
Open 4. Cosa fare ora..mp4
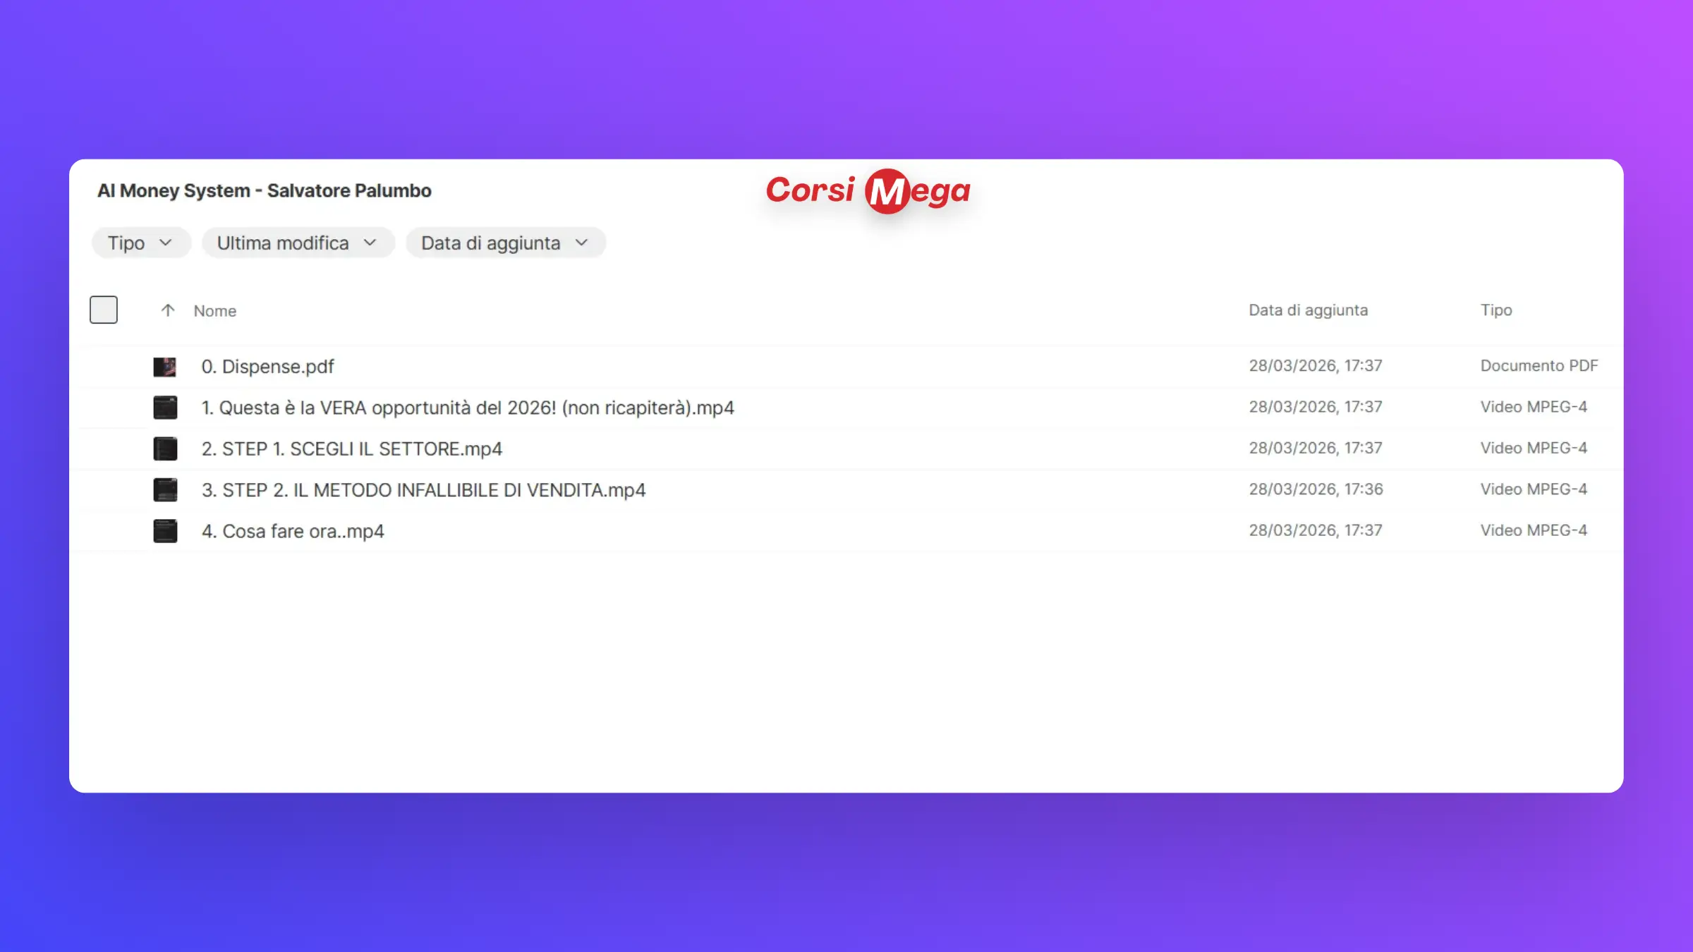(x=293, y=531)
